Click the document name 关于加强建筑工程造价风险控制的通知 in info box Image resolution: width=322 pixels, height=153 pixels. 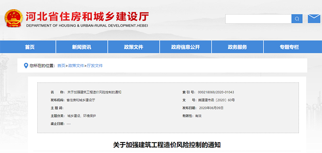pos(94,92)
